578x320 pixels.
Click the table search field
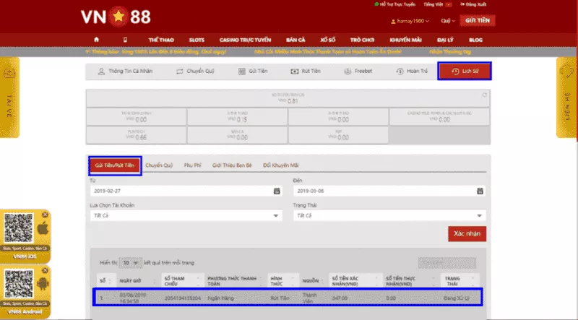[447, 263]
